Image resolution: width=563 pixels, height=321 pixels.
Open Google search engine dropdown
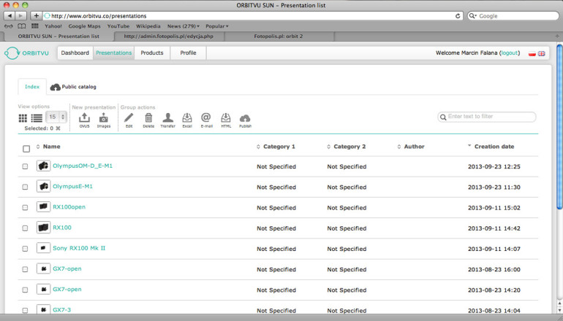(x=473, y=16)
